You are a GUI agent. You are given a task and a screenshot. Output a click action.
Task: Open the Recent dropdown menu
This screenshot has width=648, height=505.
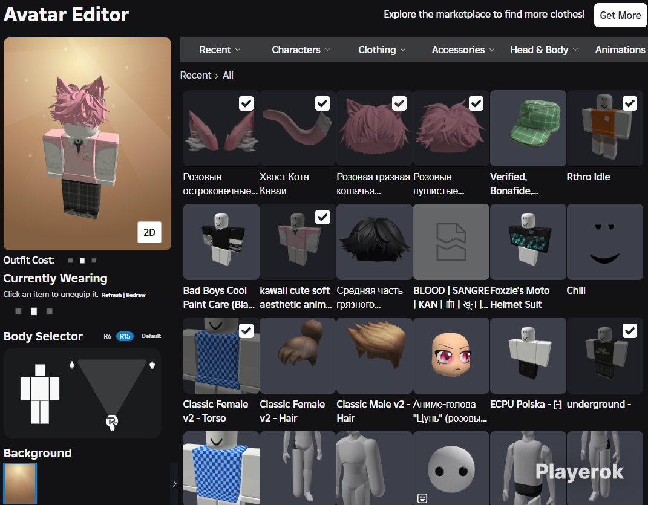pos(220,50)
